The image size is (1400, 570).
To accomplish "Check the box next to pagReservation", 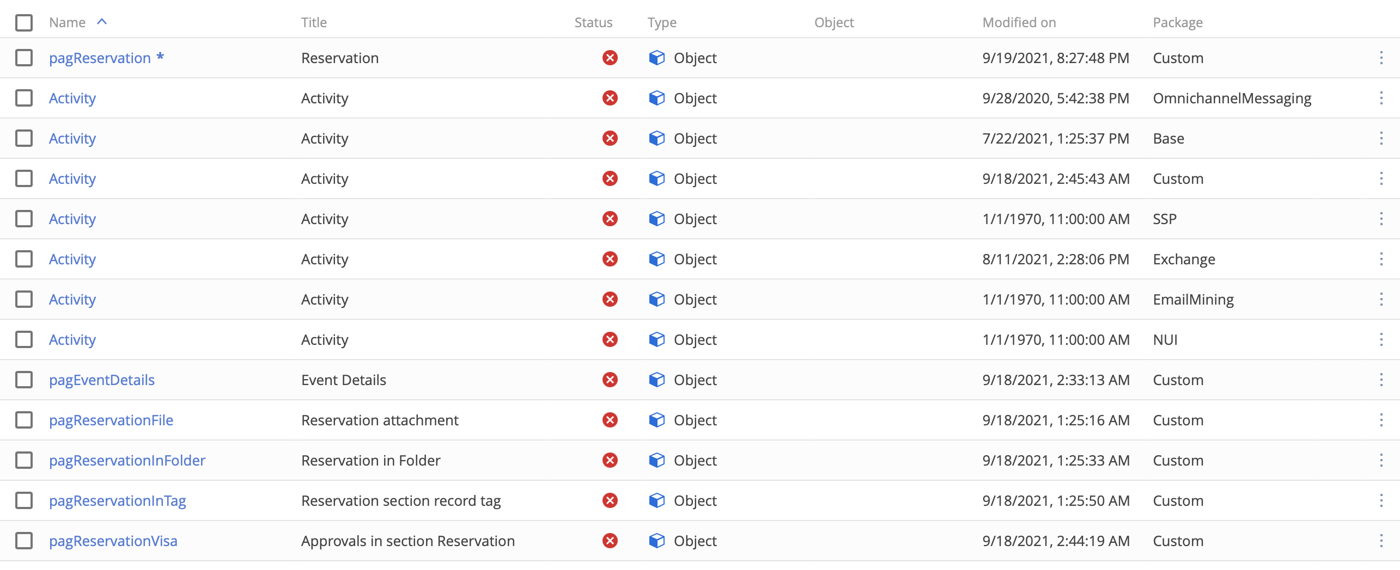I will [24, 58].
